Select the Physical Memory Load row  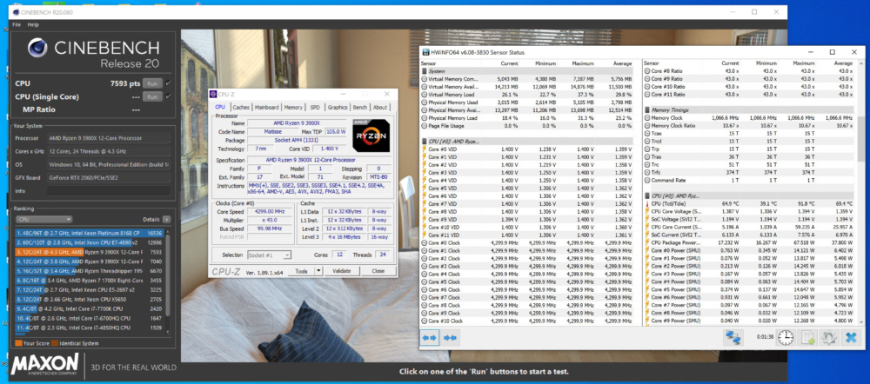click(527, 118)
